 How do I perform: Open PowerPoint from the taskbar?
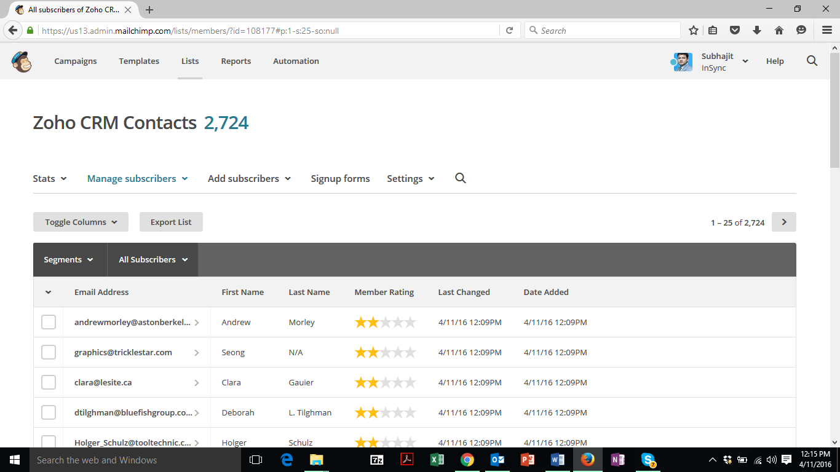pos(528,460)
